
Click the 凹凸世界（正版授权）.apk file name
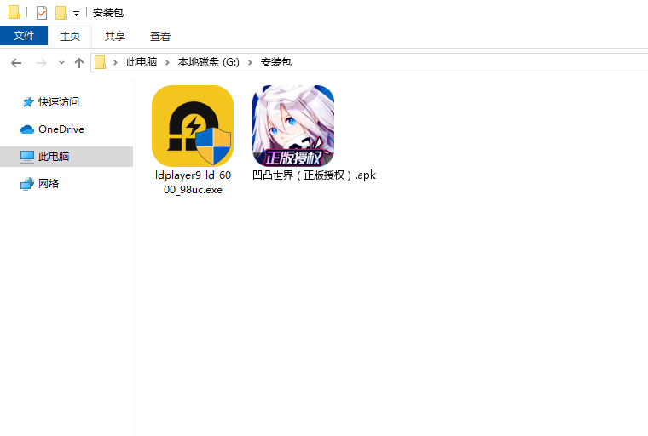pyautogui.click(x=314, y=175)
